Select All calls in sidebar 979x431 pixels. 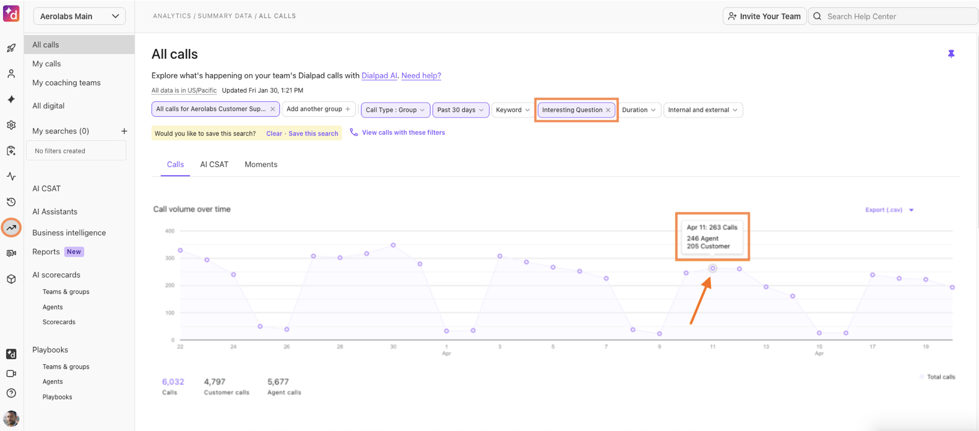(x=79, y=45)
